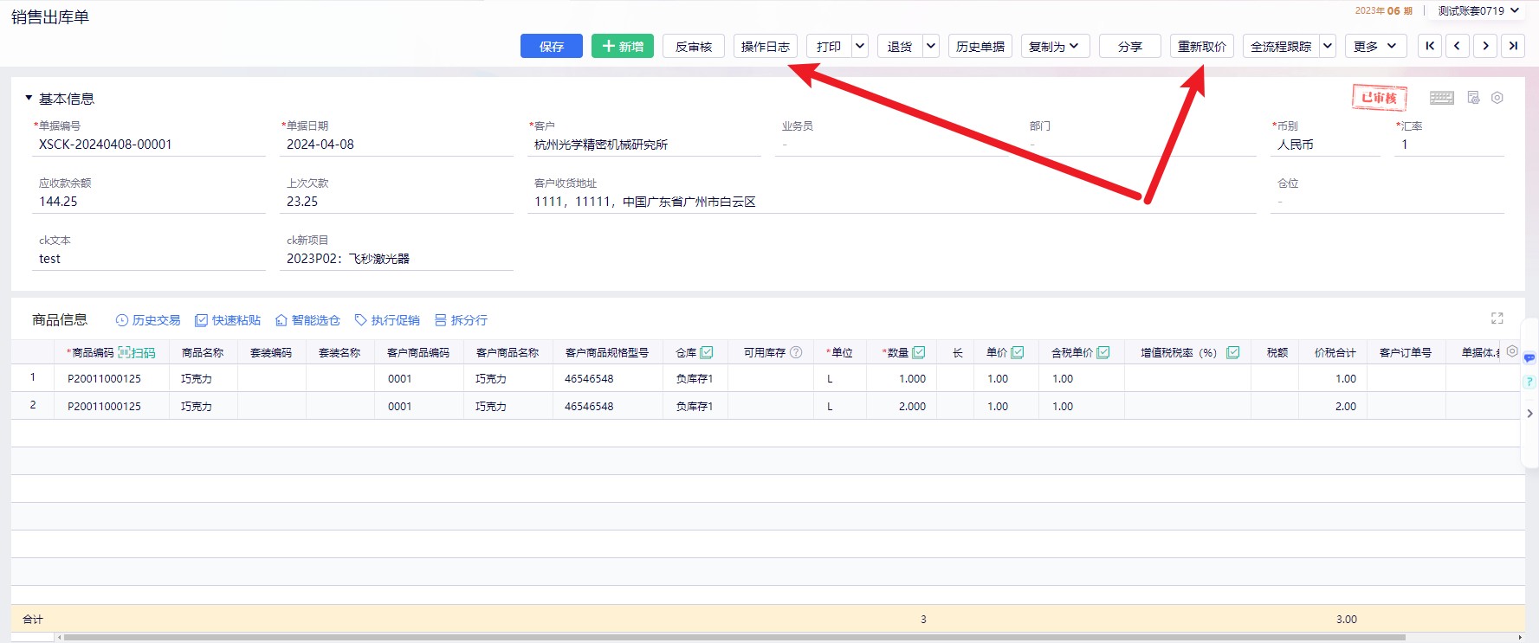The height and width of the screenshot is (643, 1539).
Task: Click the 保存 save button
Action: (x=552, y=46)
